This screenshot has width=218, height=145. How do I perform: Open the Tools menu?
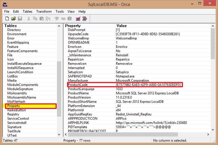tap(59, 12)
